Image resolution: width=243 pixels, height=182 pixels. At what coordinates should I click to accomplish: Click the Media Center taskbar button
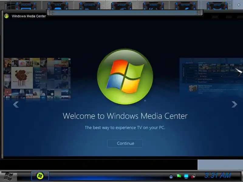(40, 176)
